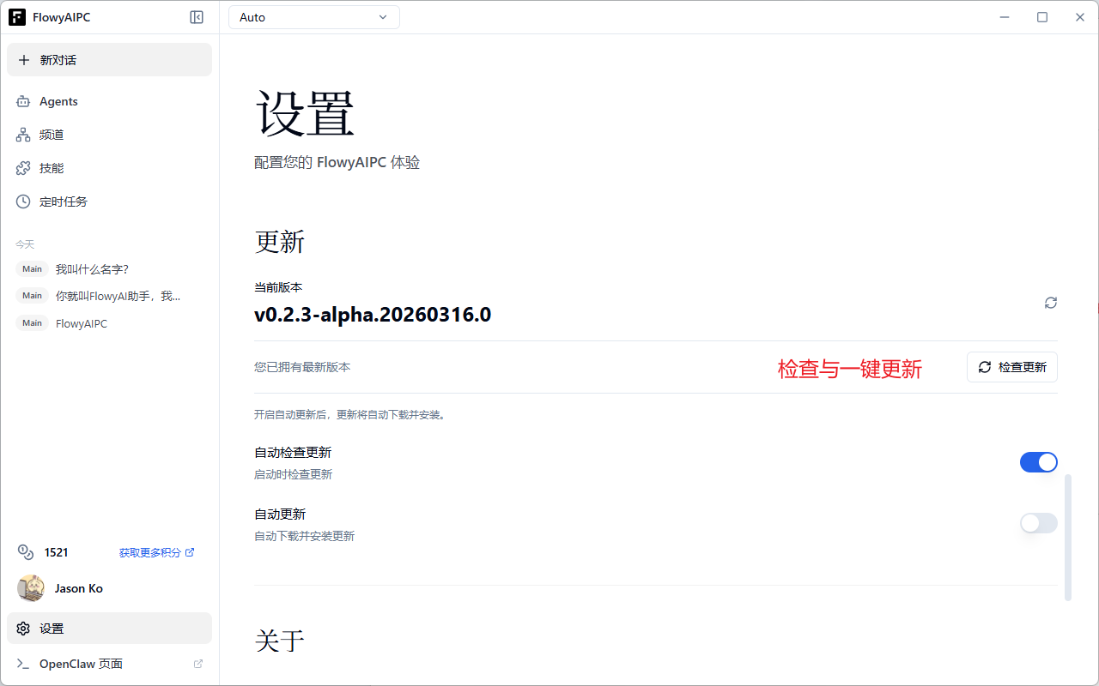Viewport: 1099px width, 686px height.
Task: Open the settings gear icon
Action: (23, 628)
